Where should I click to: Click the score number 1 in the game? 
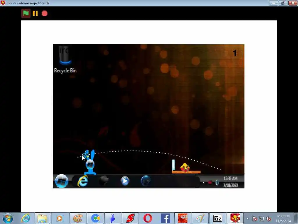pos(235,53)
